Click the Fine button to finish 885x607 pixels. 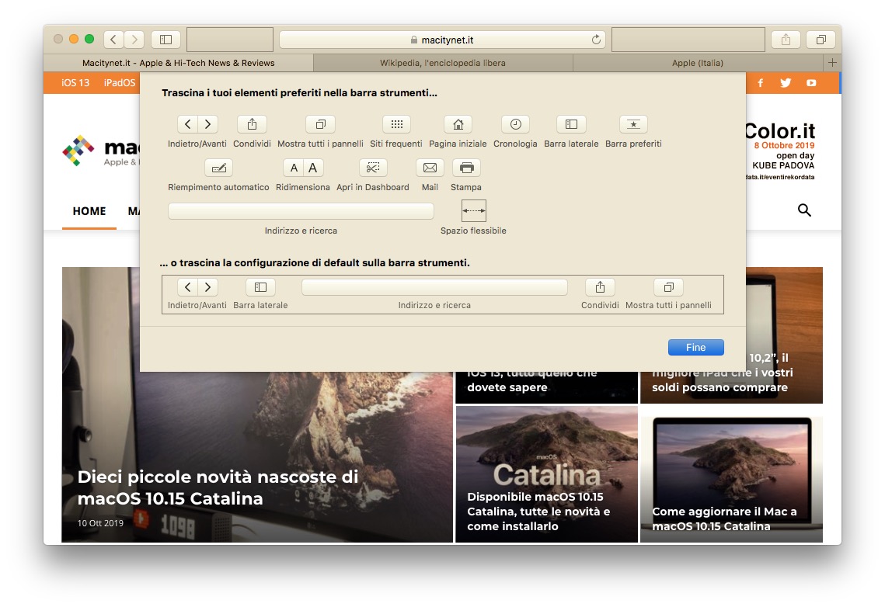pyautogui.click(x=696, y=347)
